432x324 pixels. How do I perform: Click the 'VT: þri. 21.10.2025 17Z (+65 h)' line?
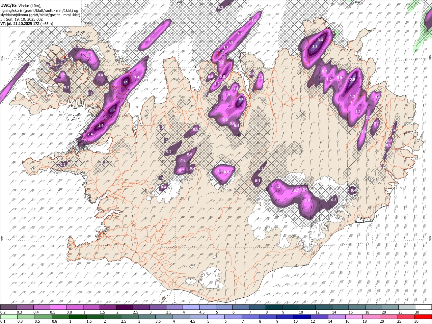(26, 24)
